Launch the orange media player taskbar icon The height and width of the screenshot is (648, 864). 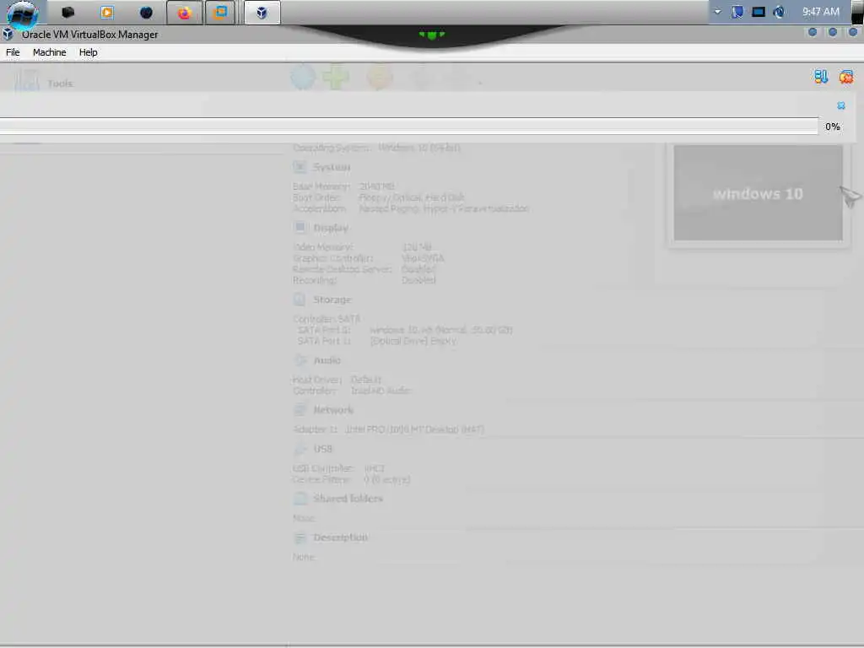(x=107, y=12)
